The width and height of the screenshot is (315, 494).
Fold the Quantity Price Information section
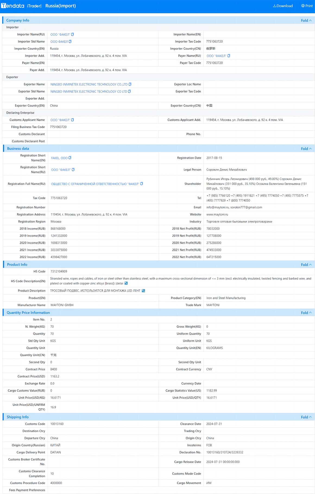(x=306, y=313)
